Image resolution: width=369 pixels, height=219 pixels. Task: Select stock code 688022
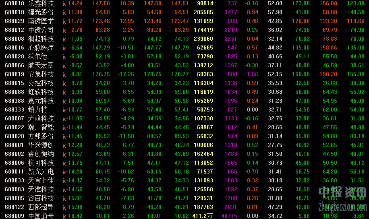tap(15, 127)
